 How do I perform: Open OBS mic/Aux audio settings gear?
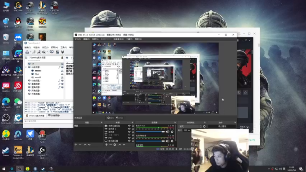tap(172, 132)
